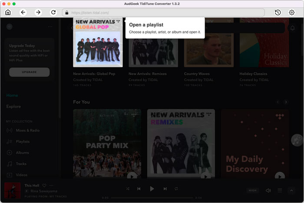Image resolution: width=304 pixels, height=203 pixels.
Task: Open the Pop Party Mix card
Action: [107, 143]
